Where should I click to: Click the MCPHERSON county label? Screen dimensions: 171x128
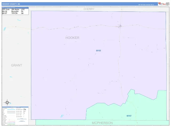coord(102,123)
